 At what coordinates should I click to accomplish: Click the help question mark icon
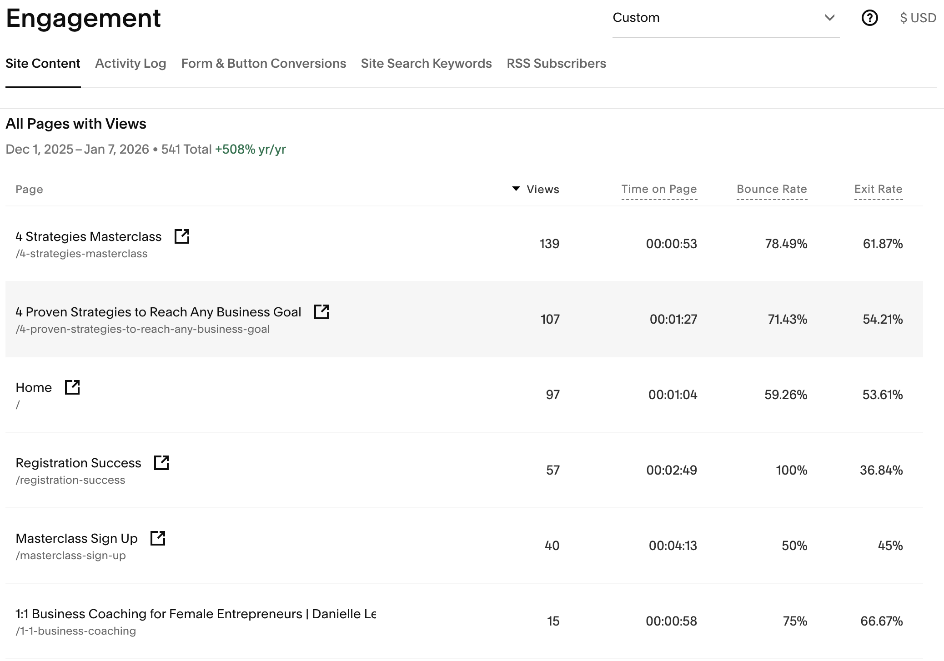click(869, 18)
